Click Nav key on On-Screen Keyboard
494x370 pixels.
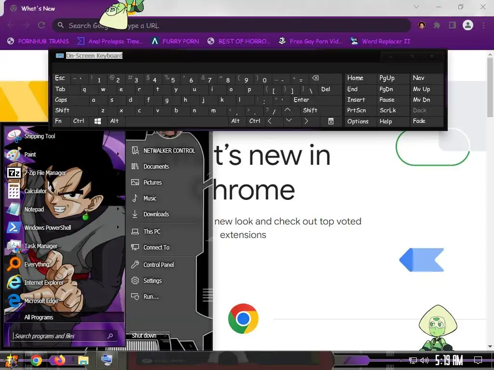[x=426, y=78]
